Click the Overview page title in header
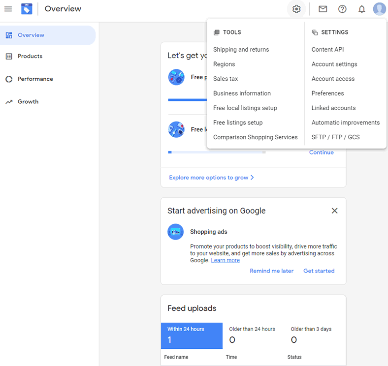This screenshot has height=366, width=388. [x=63, y=9]
